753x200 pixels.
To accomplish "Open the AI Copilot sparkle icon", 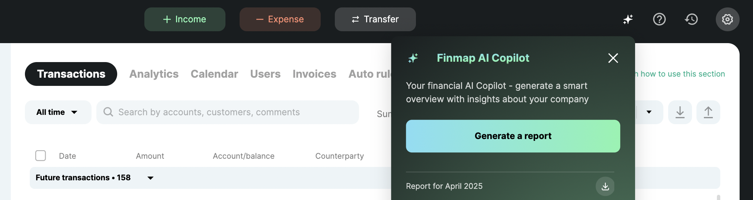I will click(628, 19).
